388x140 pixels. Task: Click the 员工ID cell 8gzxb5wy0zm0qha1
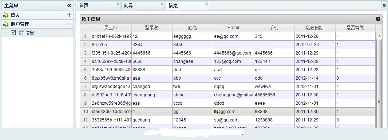(111, 78)
